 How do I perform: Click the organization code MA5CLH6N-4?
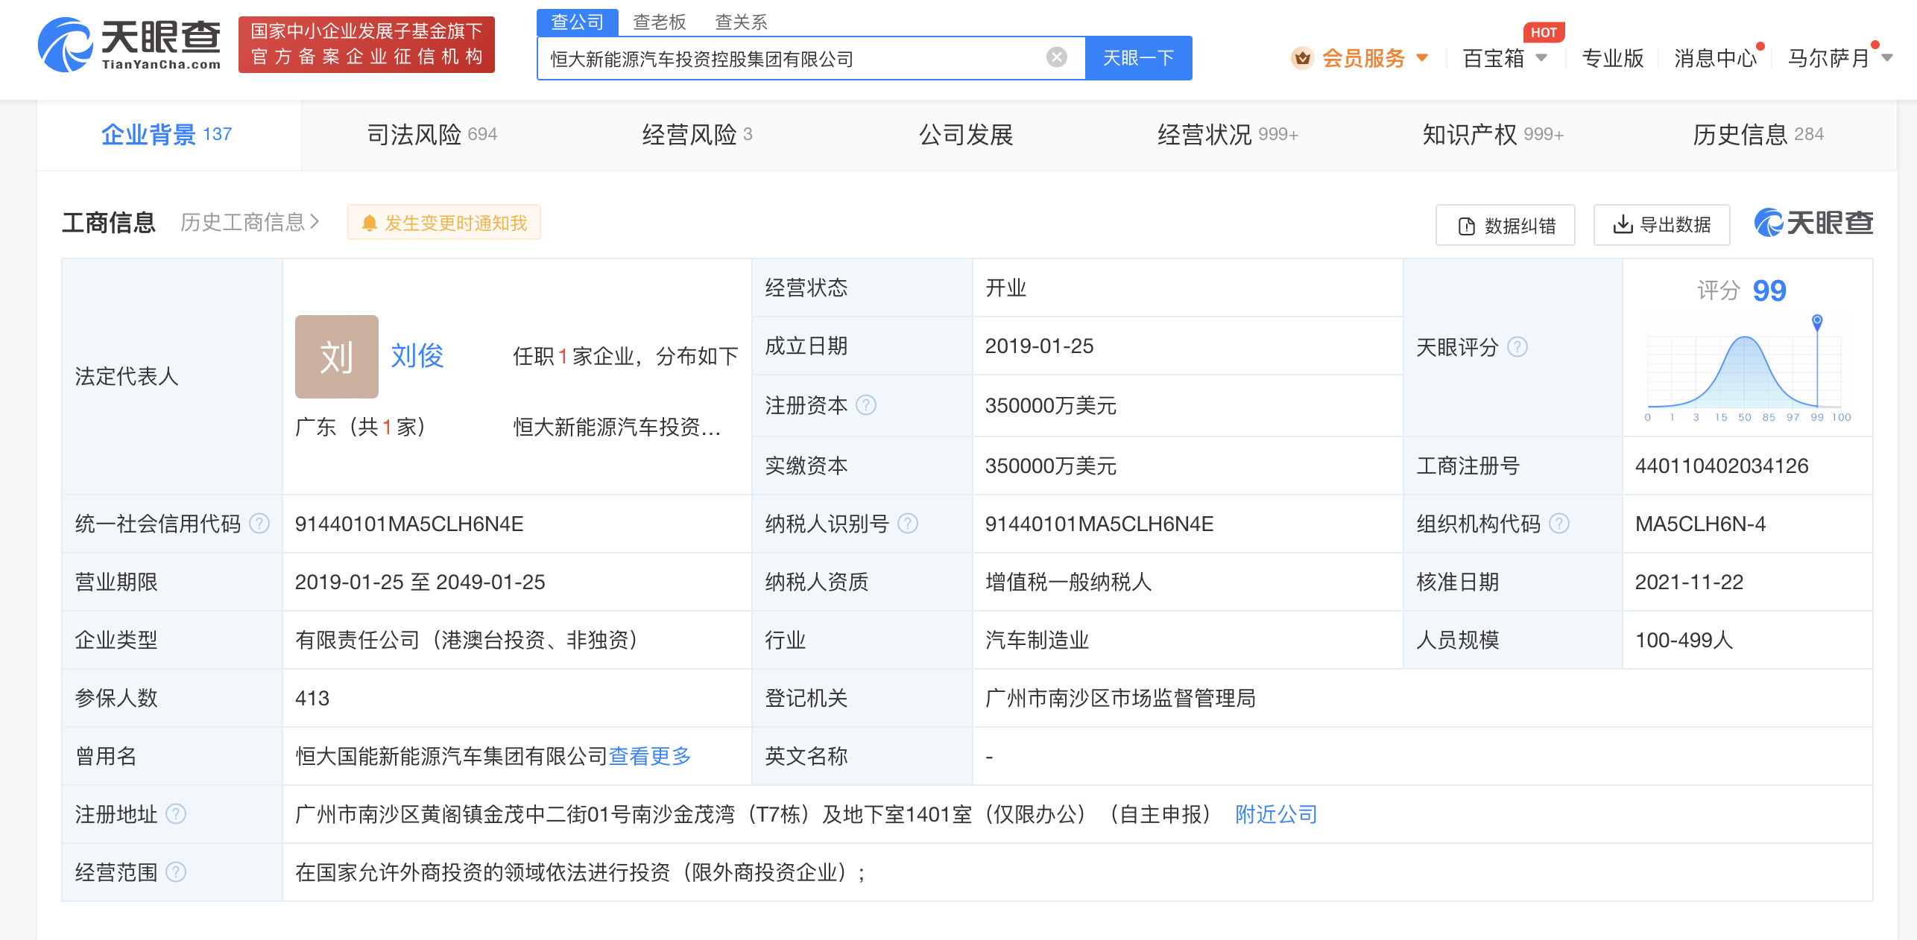pyautogui.click(x=1700, y=523)
